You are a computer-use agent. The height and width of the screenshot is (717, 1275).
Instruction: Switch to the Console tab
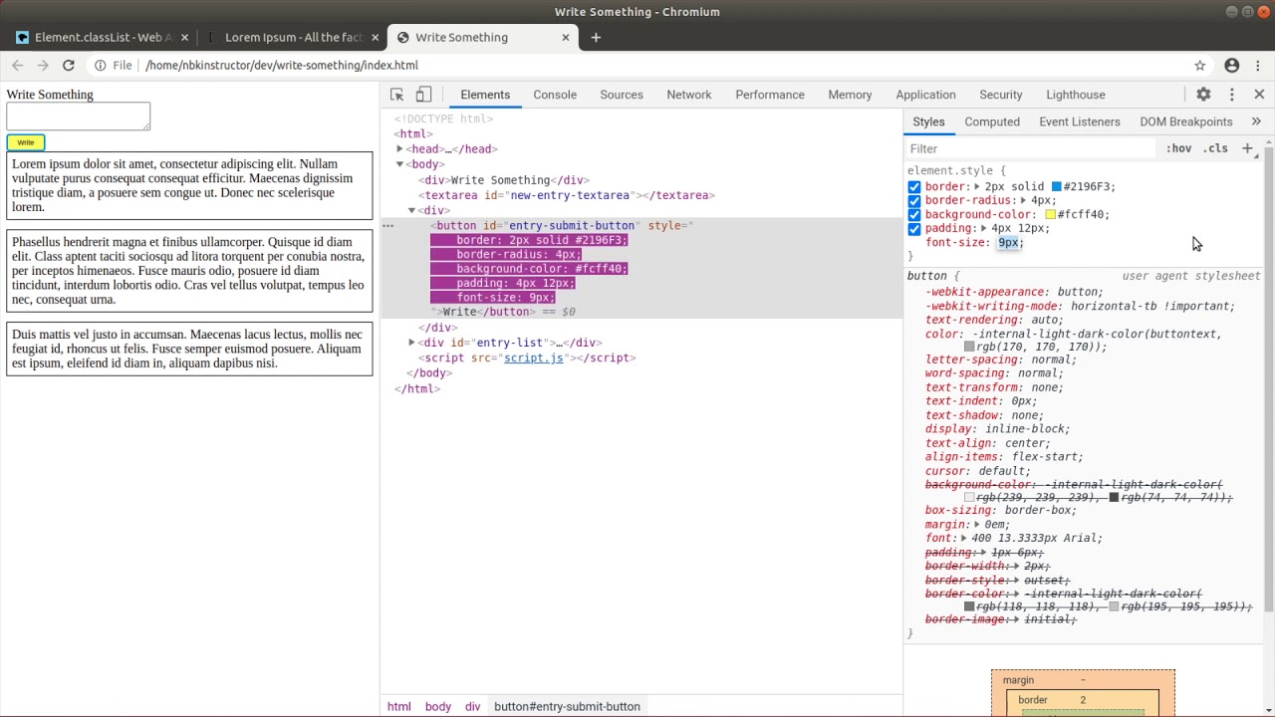click(555, 95)
